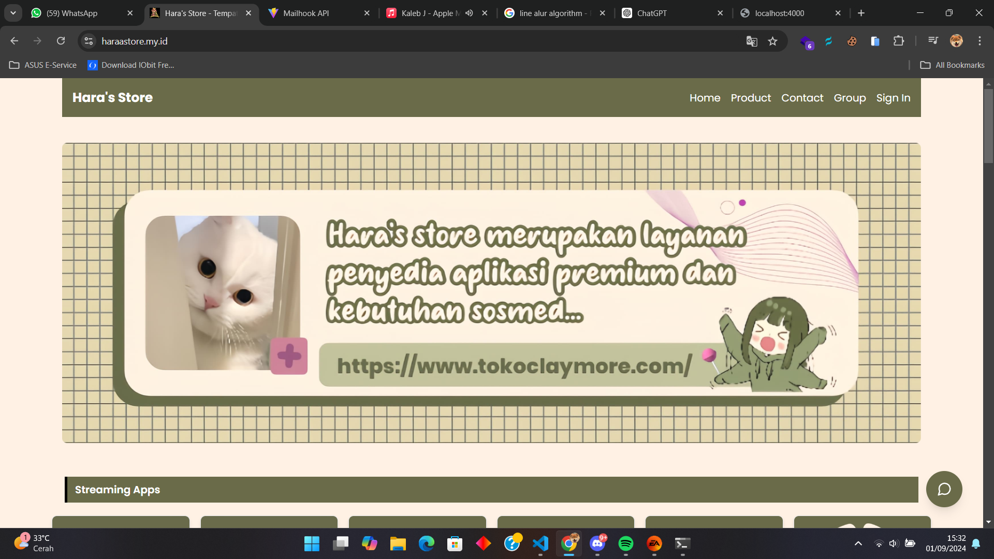
Task: Switch to the Mailhook API tab
Action: pyautogui.click(x=319, y=13)
